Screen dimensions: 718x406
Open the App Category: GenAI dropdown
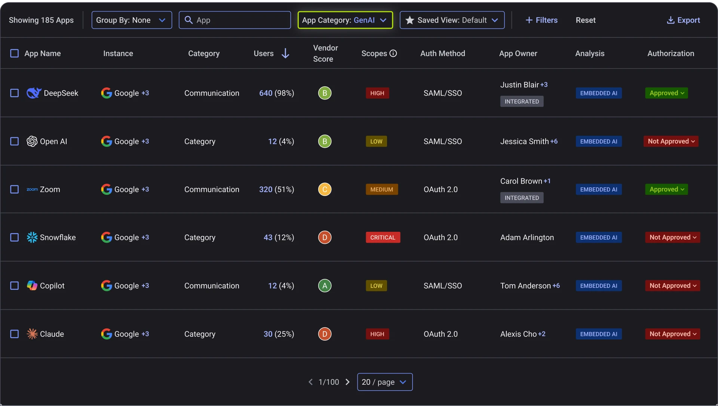coord(345,20)
